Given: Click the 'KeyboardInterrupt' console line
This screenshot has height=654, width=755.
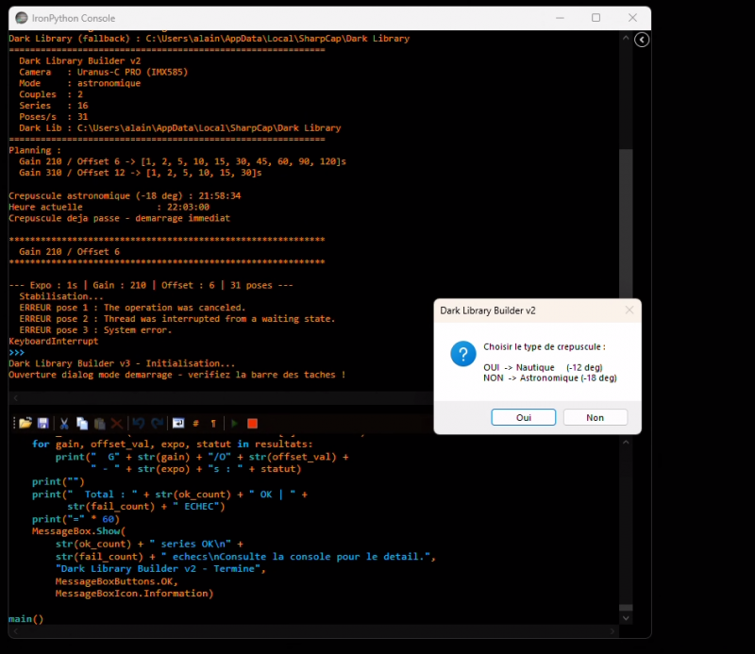Looking at the screenshot, I should point(54,341).
